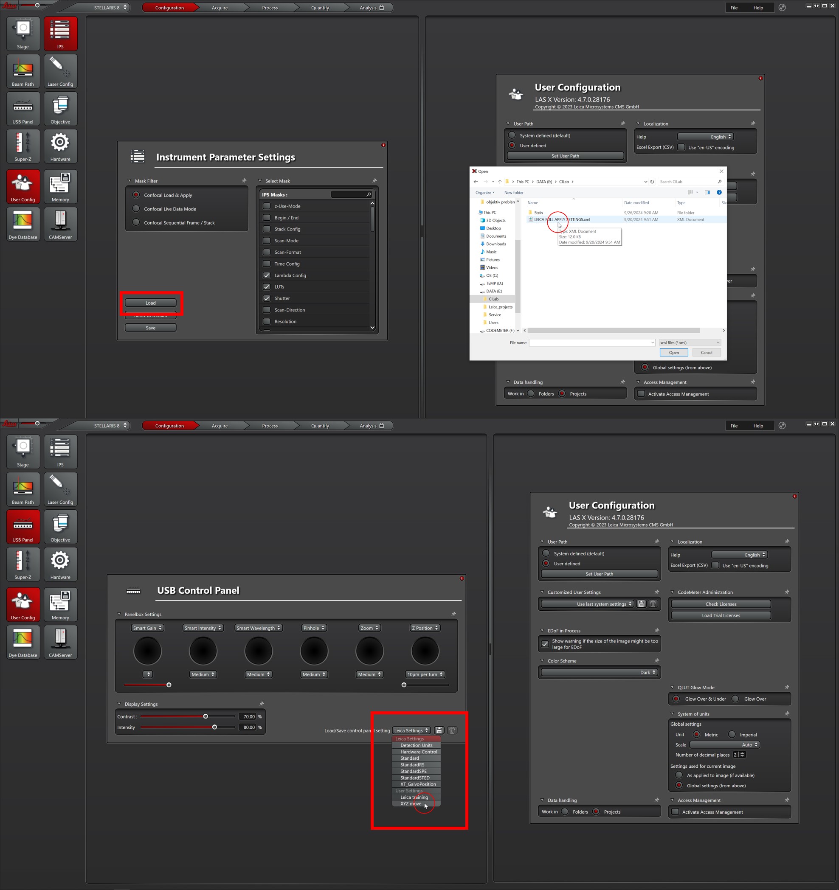Choose Detection Units from Leica Settings list
This screenshot has width=839, height=890.
pos(416,745)
